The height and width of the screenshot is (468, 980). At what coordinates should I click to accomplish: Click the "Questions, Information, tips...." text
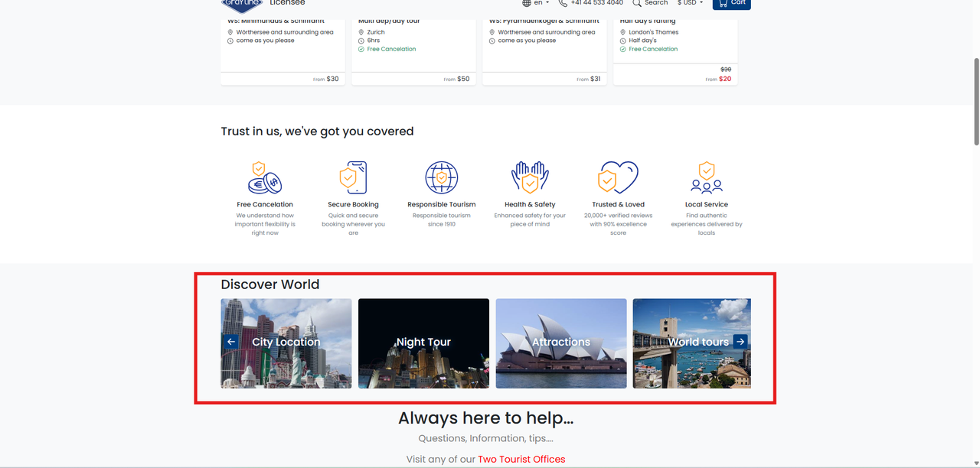pyautogui.click(x=486, y=439)
